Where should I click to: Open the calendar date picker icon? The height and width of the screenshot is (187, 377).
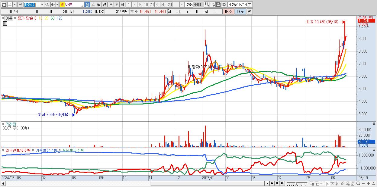(250, 5)
